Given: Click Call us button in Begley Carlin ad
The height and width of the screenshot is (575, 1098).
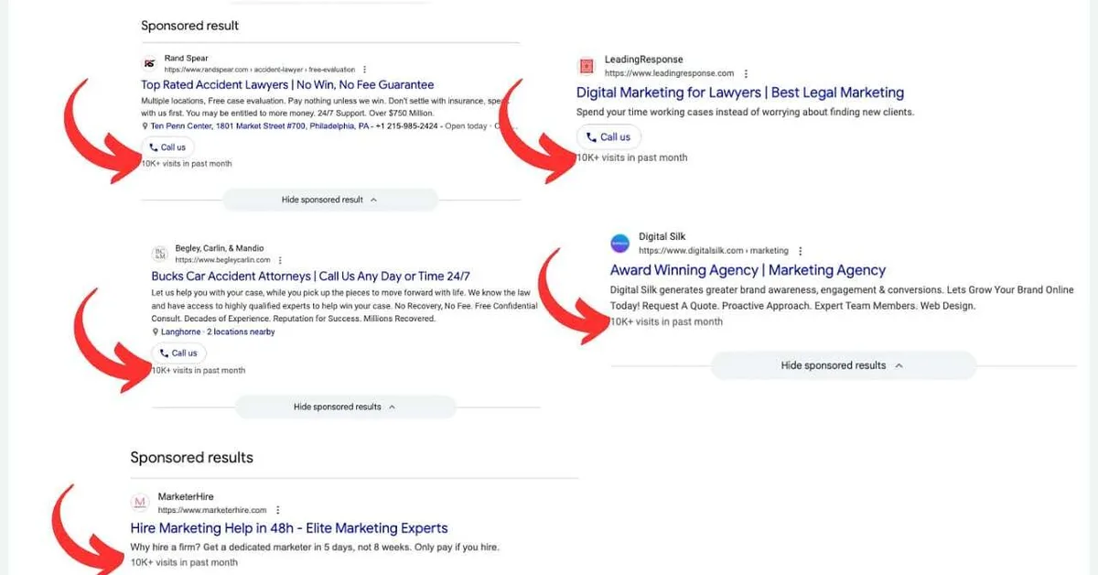Looking at the screenshot, I should [179, 353].
